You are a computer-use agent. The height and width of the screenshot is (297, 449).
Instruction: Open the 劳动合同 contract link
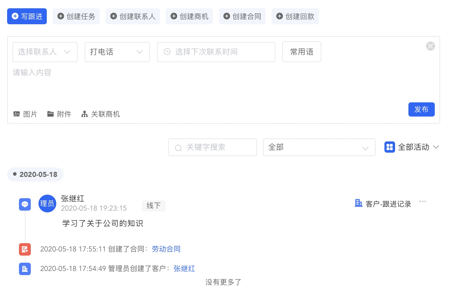(166, 249)
